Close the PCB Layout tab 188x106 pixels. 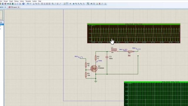click(19, 7)
